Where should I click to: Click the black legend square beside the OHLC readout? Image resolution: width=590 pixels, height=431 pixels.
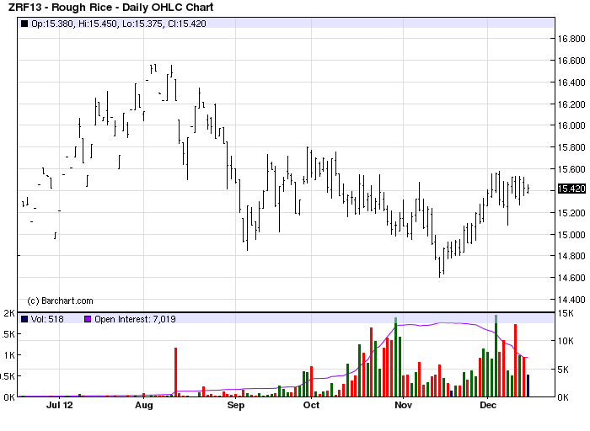coord(24,24)
